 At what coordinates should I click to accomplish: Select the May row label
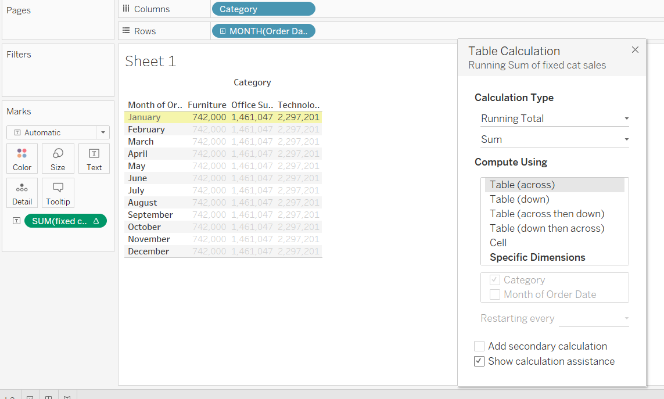click(137, 166)
